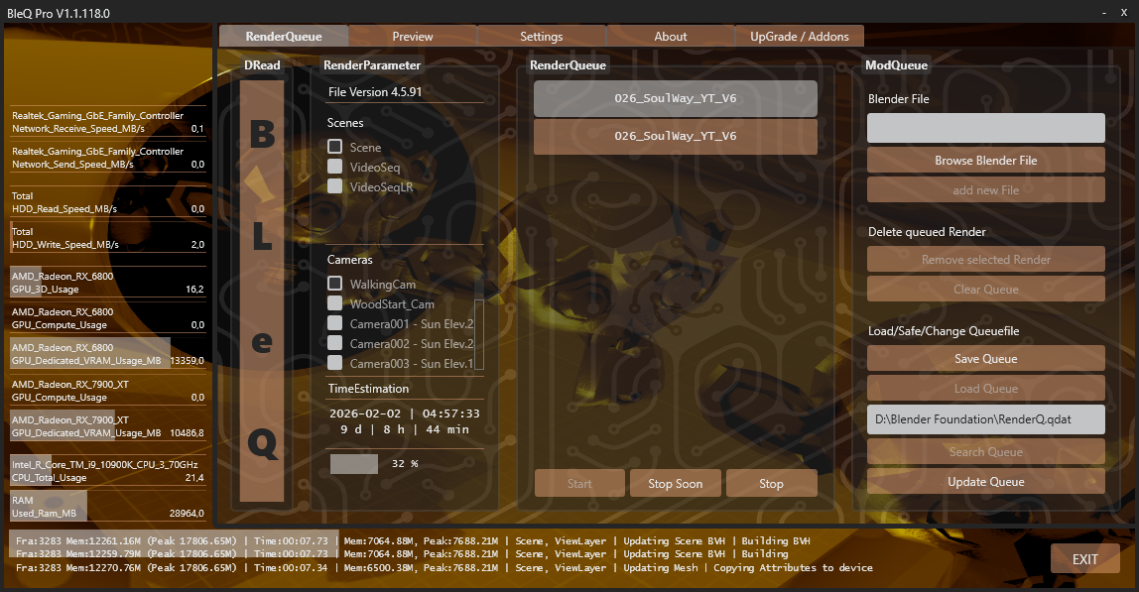This screenshot has height=592, width=1139.
Task: Click Remove selected Render button
Action: click(986, 260)
